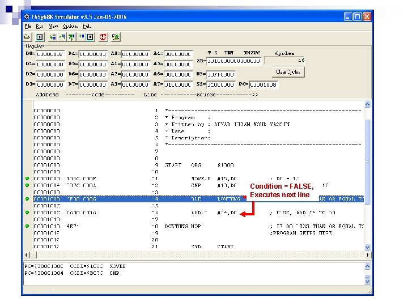Image resolution: width=408 pixels, height=306 pixels.
Task: Click the D5 register field
Action: pos(93,64)
